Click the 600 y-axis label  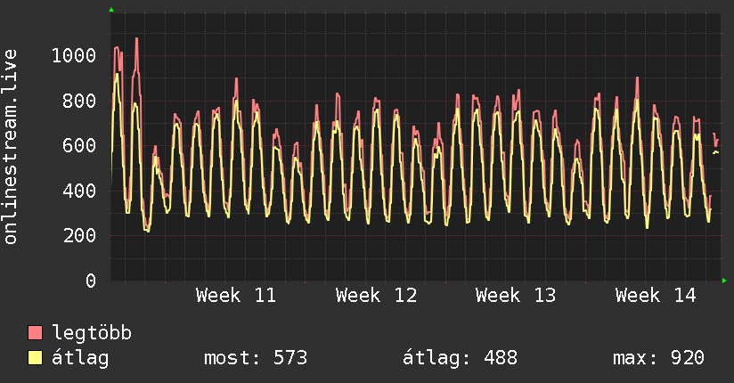[x=79, y=145]
